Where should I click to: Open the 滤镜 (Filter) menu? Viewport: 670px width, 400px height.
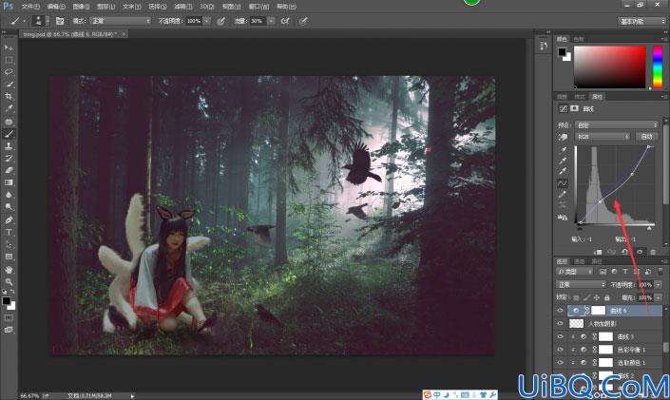[183, 7]
